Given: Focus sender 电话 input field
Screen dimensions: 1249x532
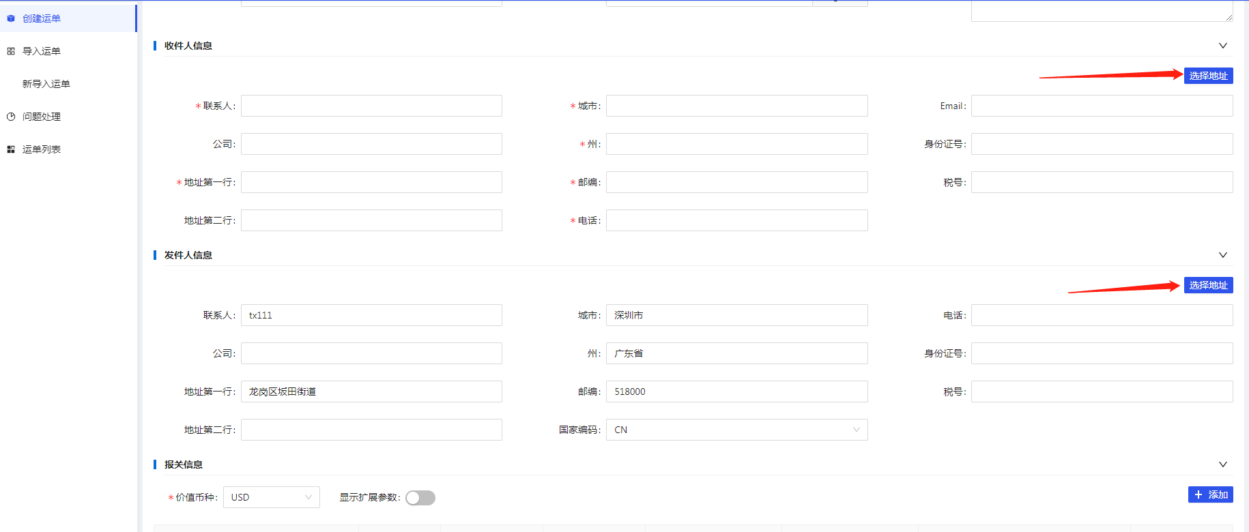Looking at the screenshot, I should 1102,315.
